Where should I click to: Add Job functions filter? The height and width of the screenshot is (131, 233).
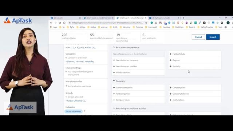(x=195, y=100)
